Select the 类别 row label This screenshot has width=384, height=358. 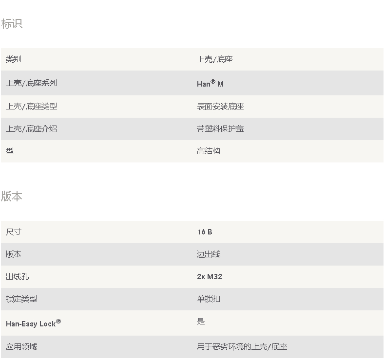(x=14, y=59)
